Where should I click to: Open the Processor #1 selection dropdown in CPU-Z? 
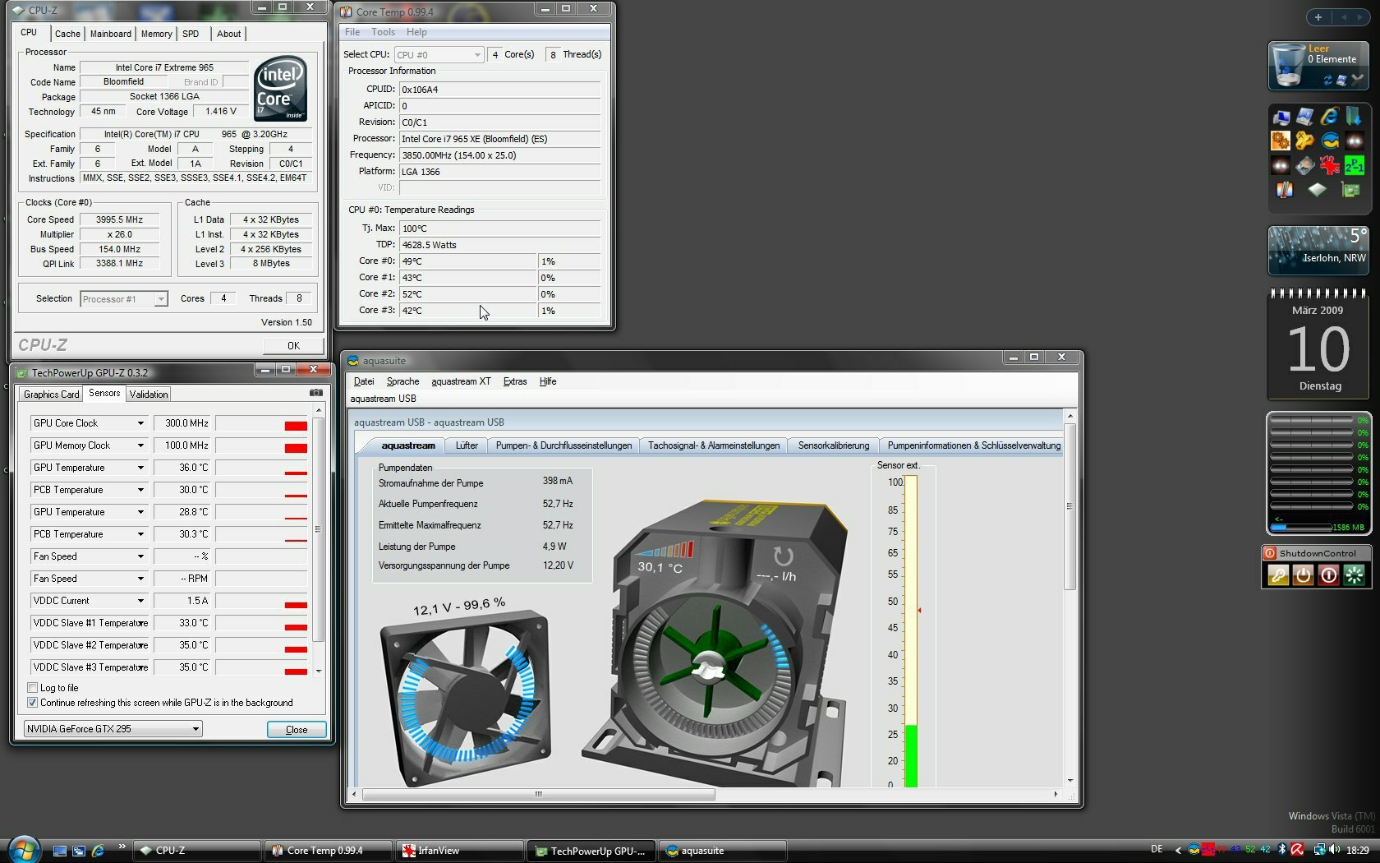[124, 299]
